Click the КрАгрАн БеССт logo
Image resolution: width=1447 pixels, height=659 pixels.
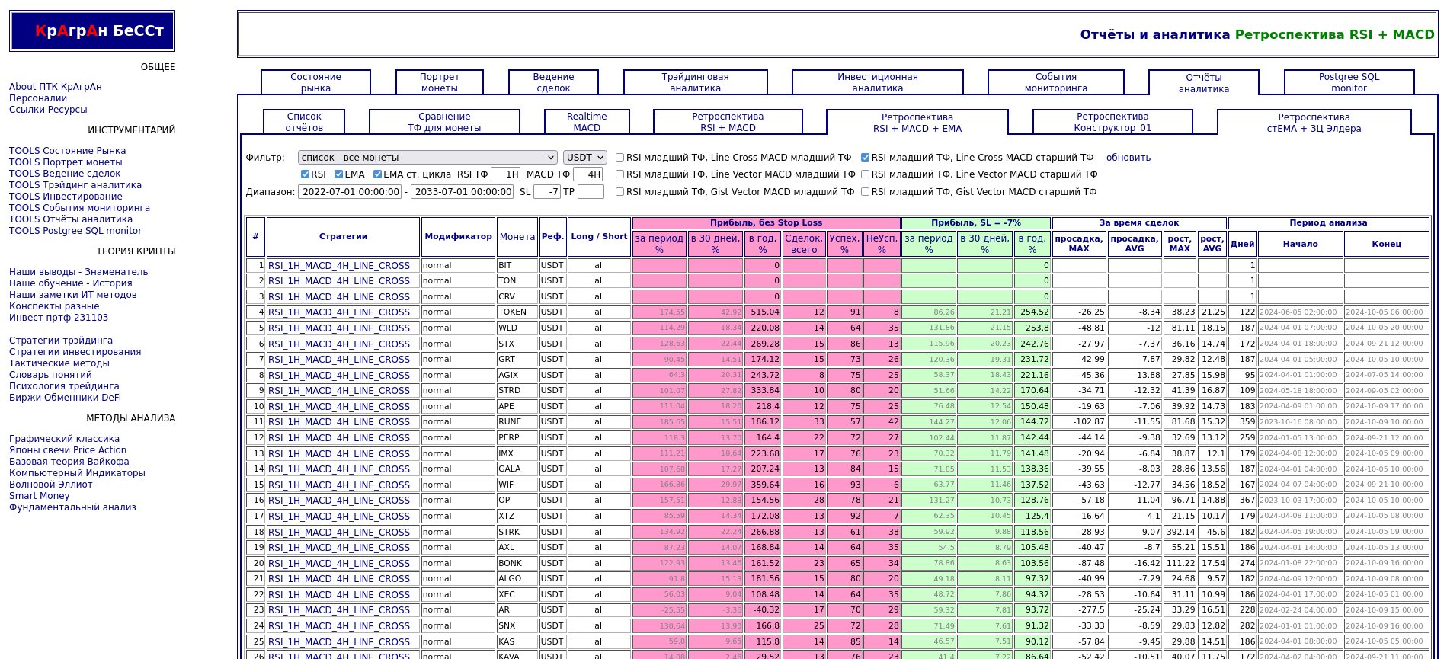pos(92,31)
